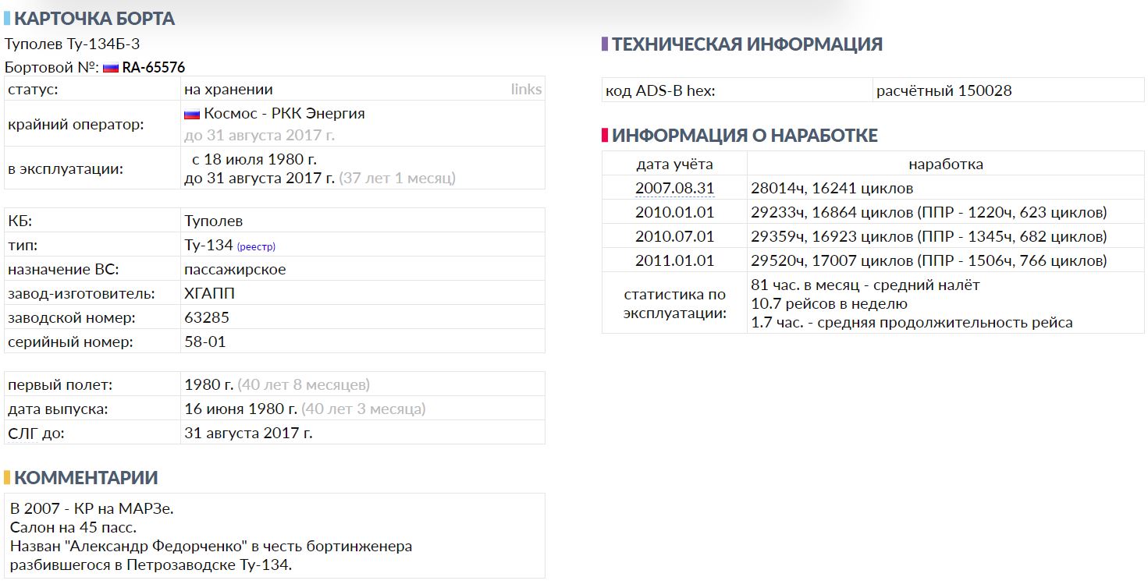Image resolution: width=1148 pixels, height=584 pixels.
Task: Click the age text '(40 лет 3 месяца)'
Action: (364, 409)
